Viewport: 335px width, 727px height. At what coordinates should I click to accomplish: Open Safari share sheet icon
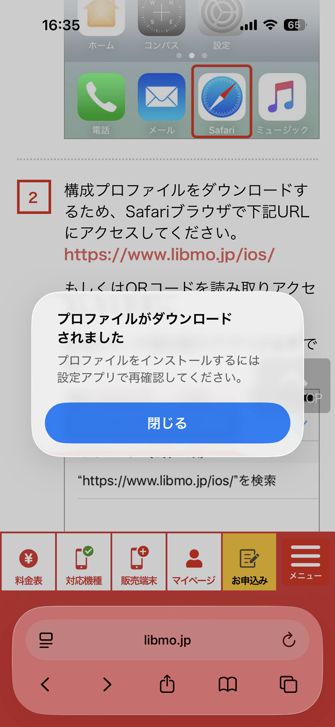[167, 685]
